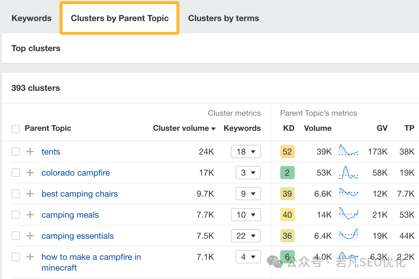Sort the table by the KD column header
The image size is (419, 279).
pos(289,128)
